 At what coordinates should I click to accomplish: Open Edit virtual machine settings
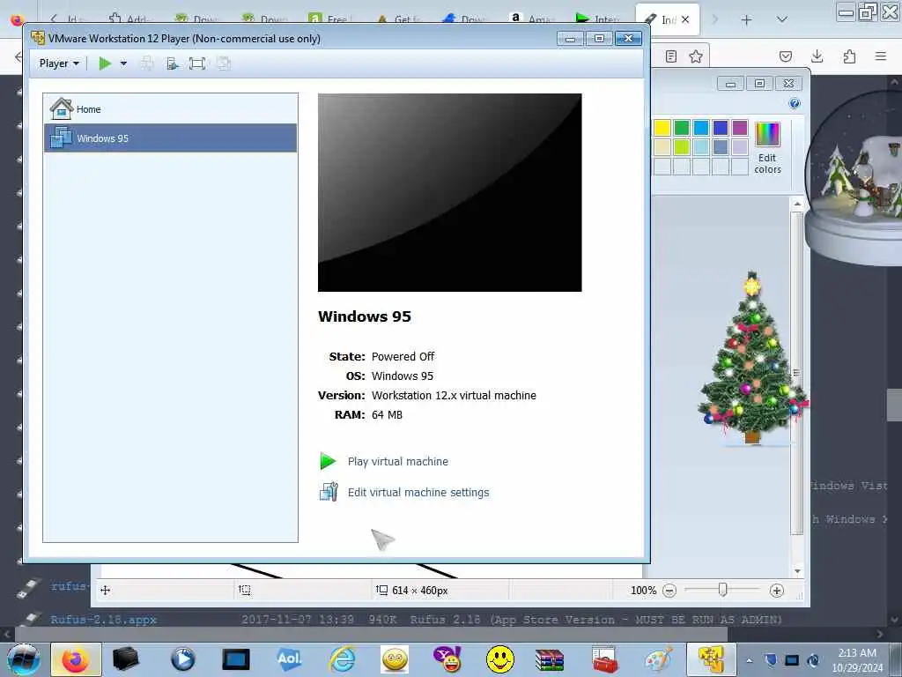418,493
